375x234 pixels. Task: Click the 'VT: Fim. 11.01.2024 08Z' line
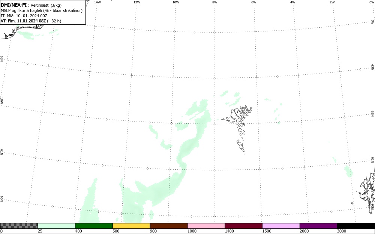[x=23, y=21]
